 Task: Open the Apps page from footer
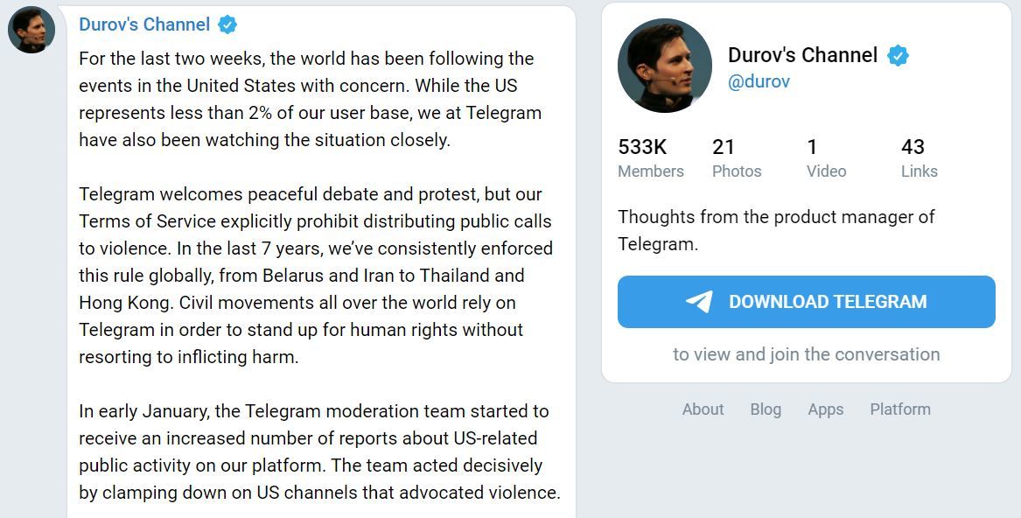[825, 409]
